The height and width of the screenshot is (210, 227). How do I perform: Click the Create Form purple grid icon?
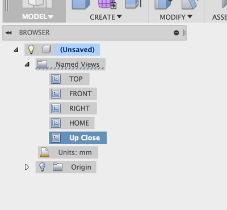click(107, 4)
